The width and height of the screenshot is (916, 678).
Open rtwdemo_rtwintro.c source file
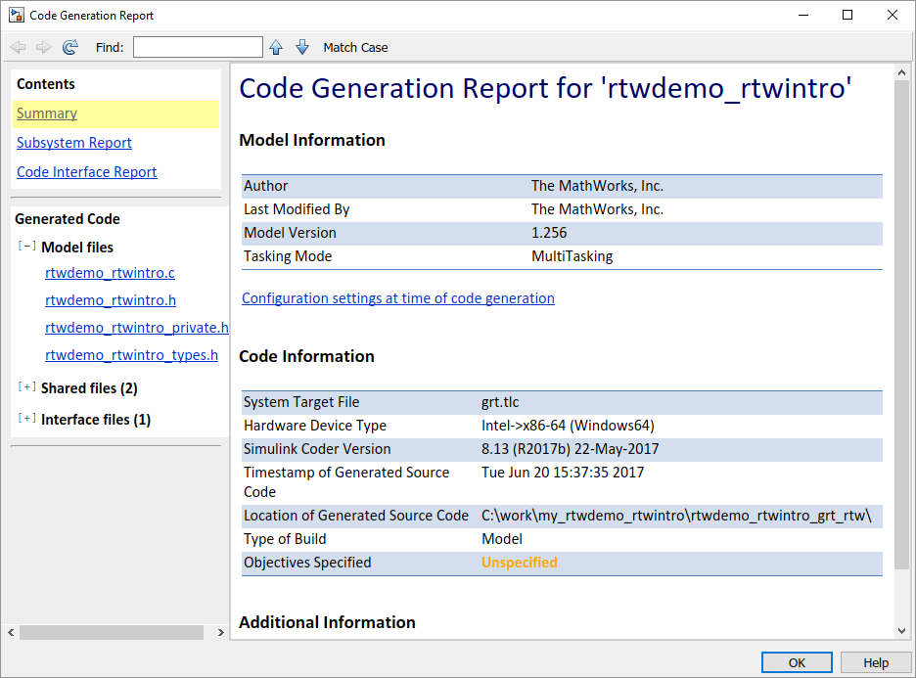(x=110, y=273)
